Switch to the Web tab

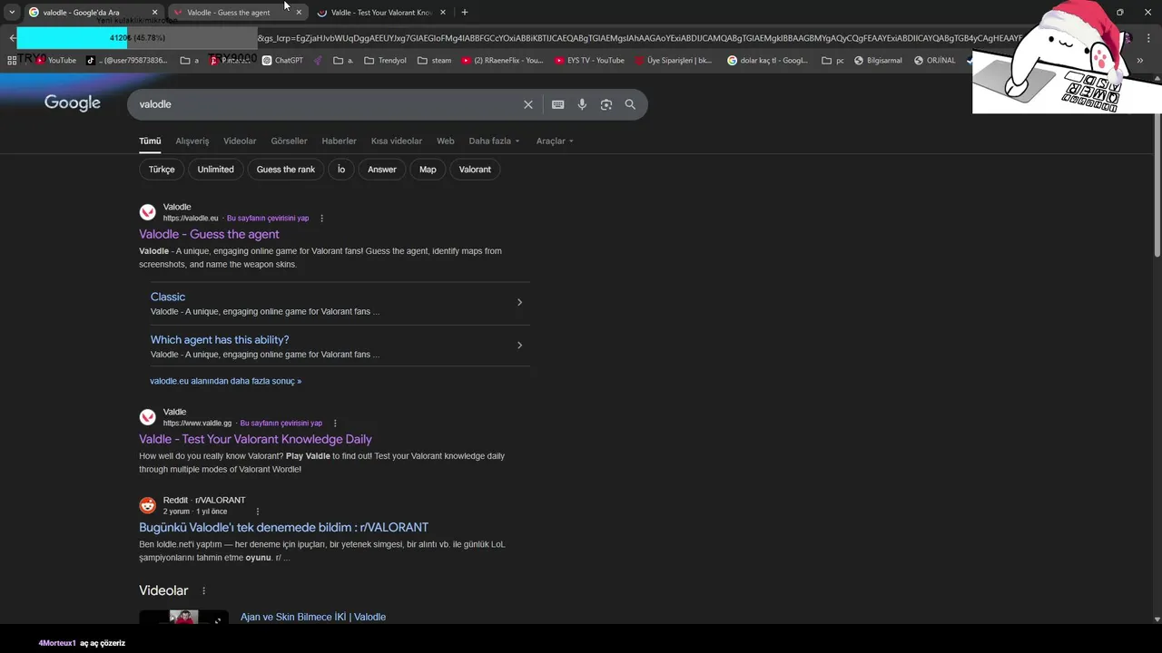tap(445, 141)
